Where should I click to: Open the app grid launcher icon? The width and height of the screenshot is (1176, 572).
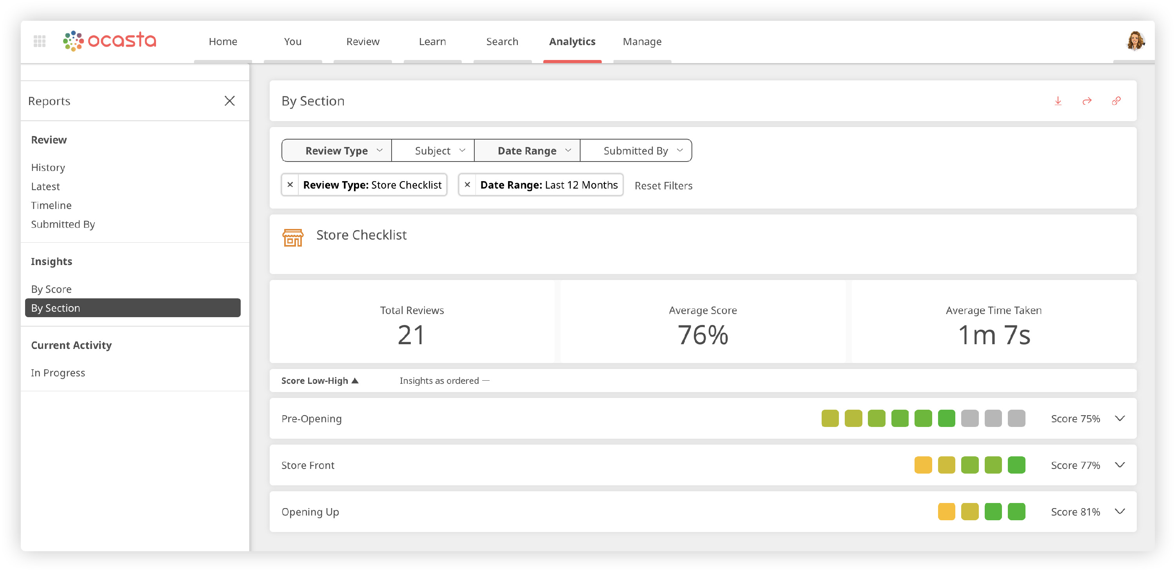point(40,41)
